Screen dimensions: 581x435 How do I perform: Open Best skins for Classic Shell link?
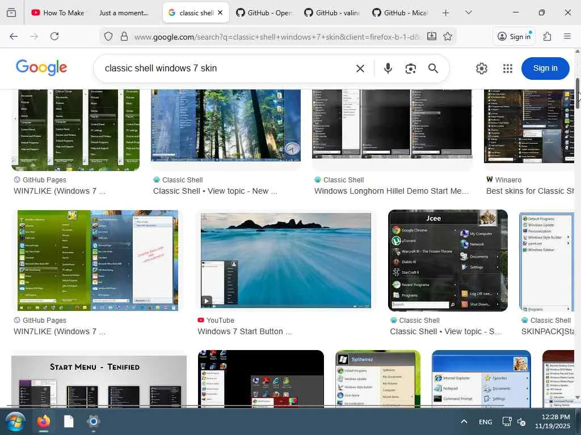click(x=531, y=191)
